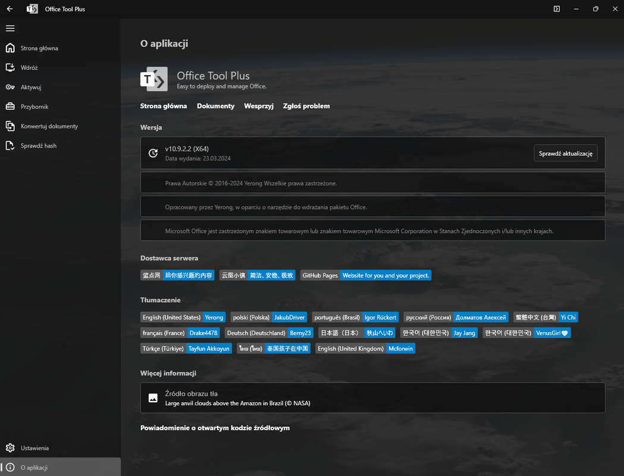Click the Tłumaczenie heading
624x476 pixels.
[x=161, y=300]
